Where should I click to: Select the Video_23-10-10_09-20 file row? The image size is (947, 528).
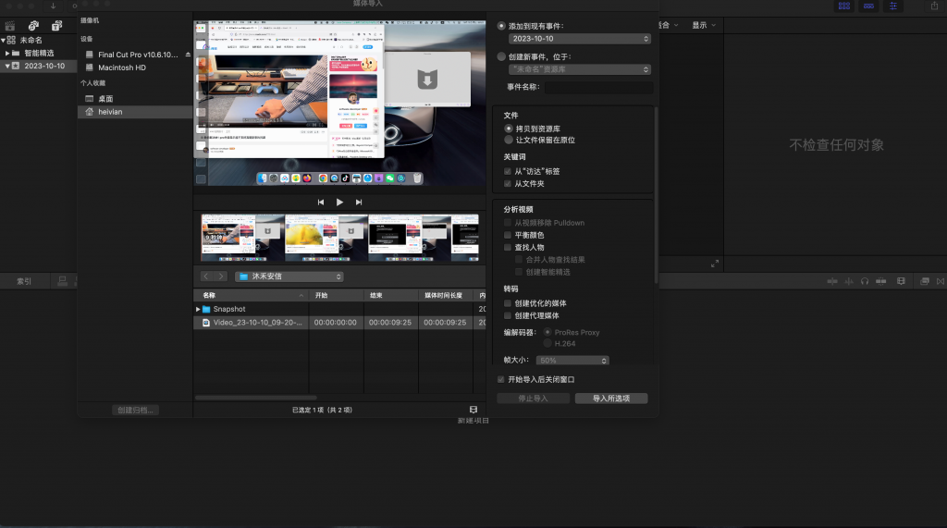tap(339, 323)
